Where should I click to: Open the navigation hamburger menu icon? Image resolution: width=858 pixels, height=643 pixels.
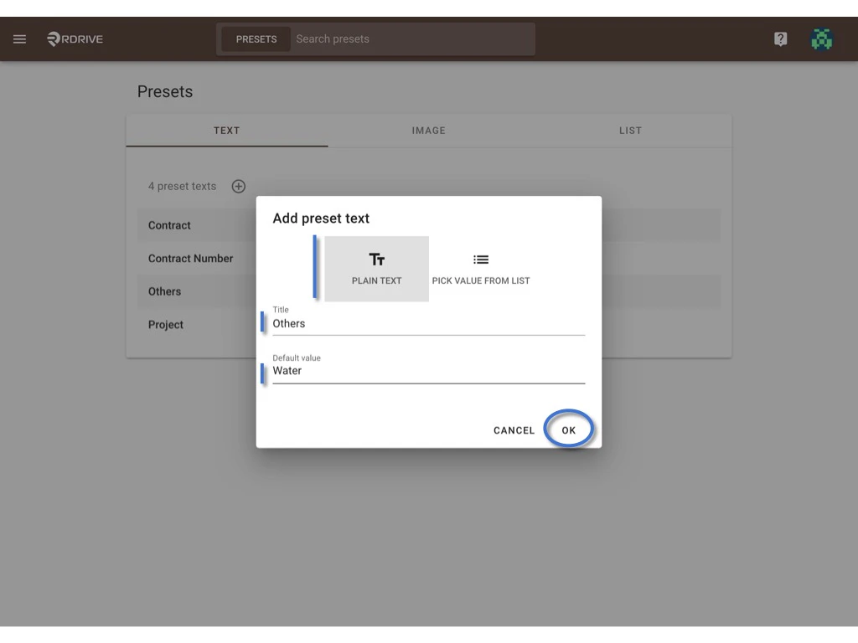(19, 39)
